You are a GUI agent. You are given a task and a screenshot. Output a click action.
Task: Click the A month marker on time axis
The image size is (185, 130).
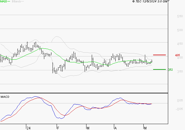(115, 128)
